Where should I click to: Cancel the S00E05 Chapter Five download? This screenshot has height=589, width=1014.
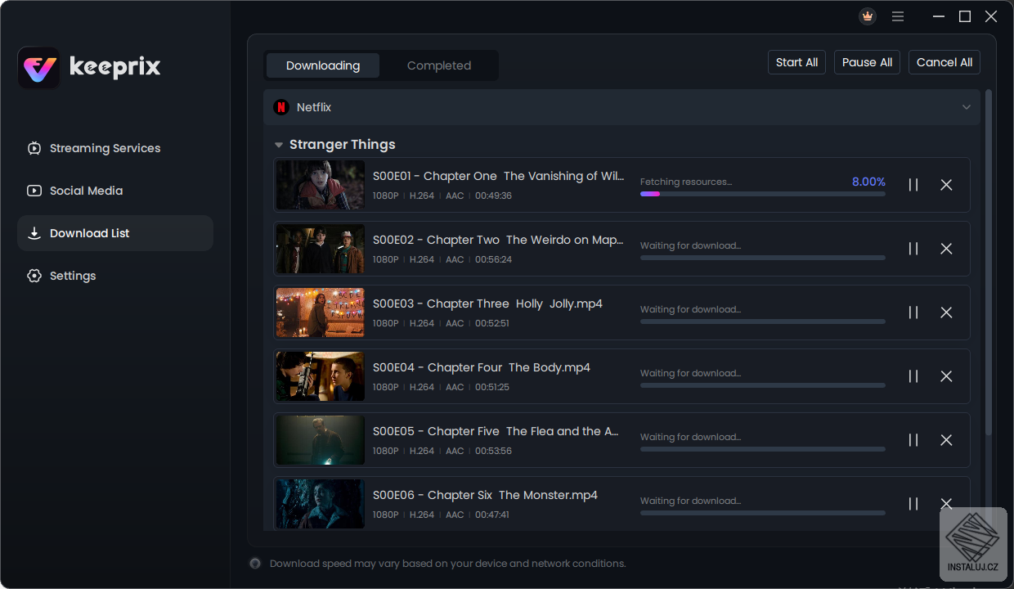tap(946, 440)
